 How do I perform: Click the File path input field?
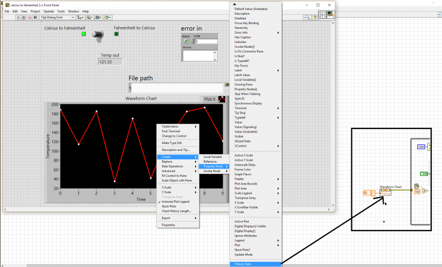pos(177,88)
